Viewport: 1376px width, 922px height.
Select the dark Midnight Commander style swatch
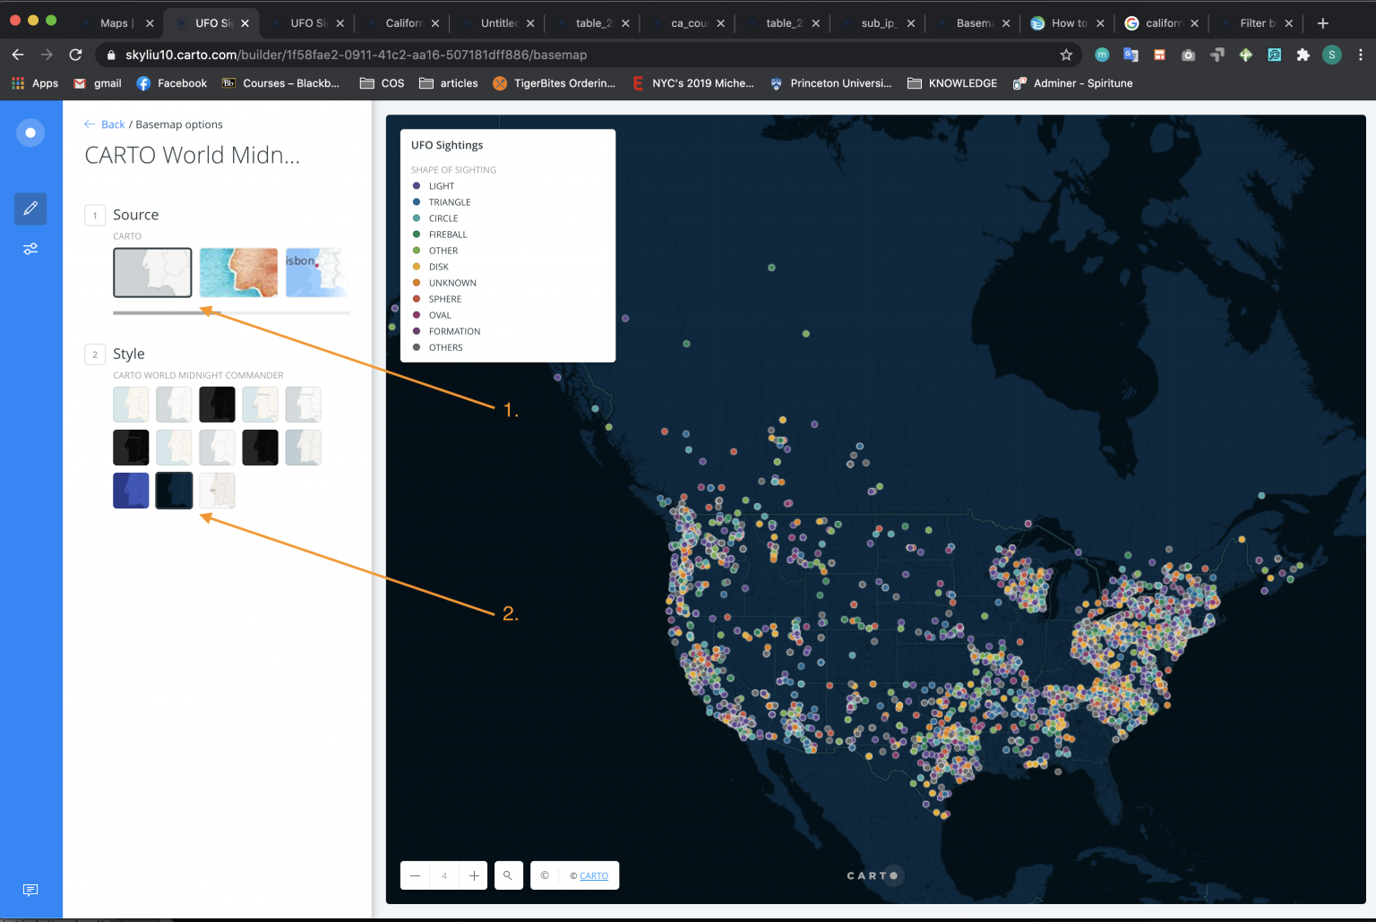point(174,491)
